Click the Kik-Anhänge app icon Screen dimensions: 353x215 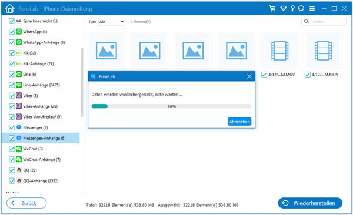pos(19,63)
